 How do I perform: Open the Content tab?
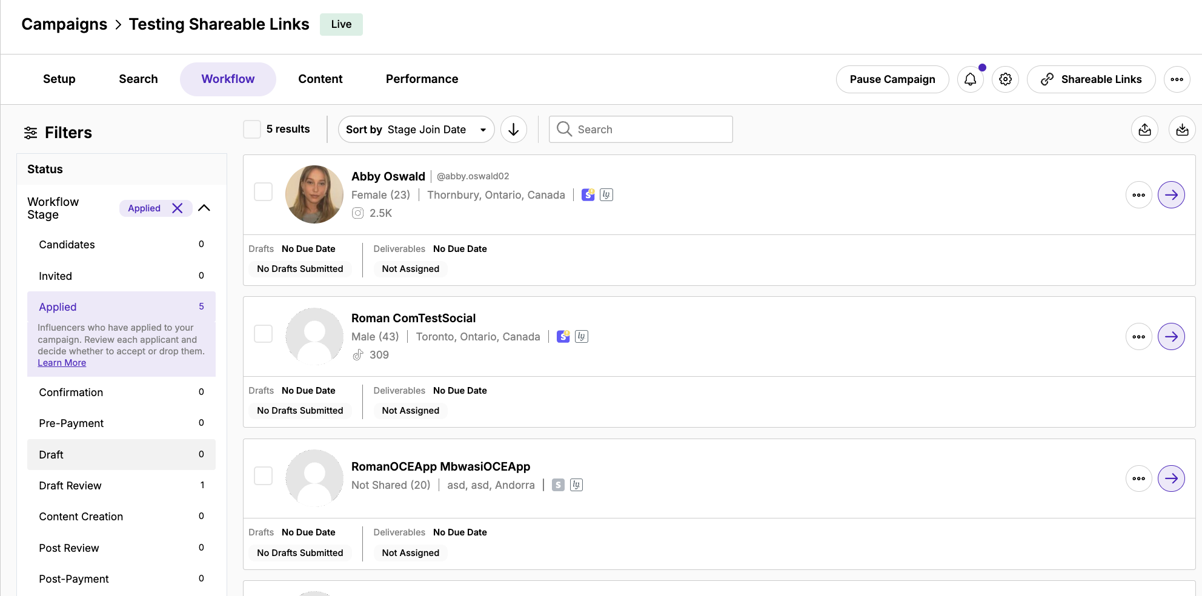click(x=320, y=79)
